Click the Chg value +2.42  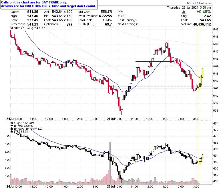pyautogui.click(x=206, y=16)
